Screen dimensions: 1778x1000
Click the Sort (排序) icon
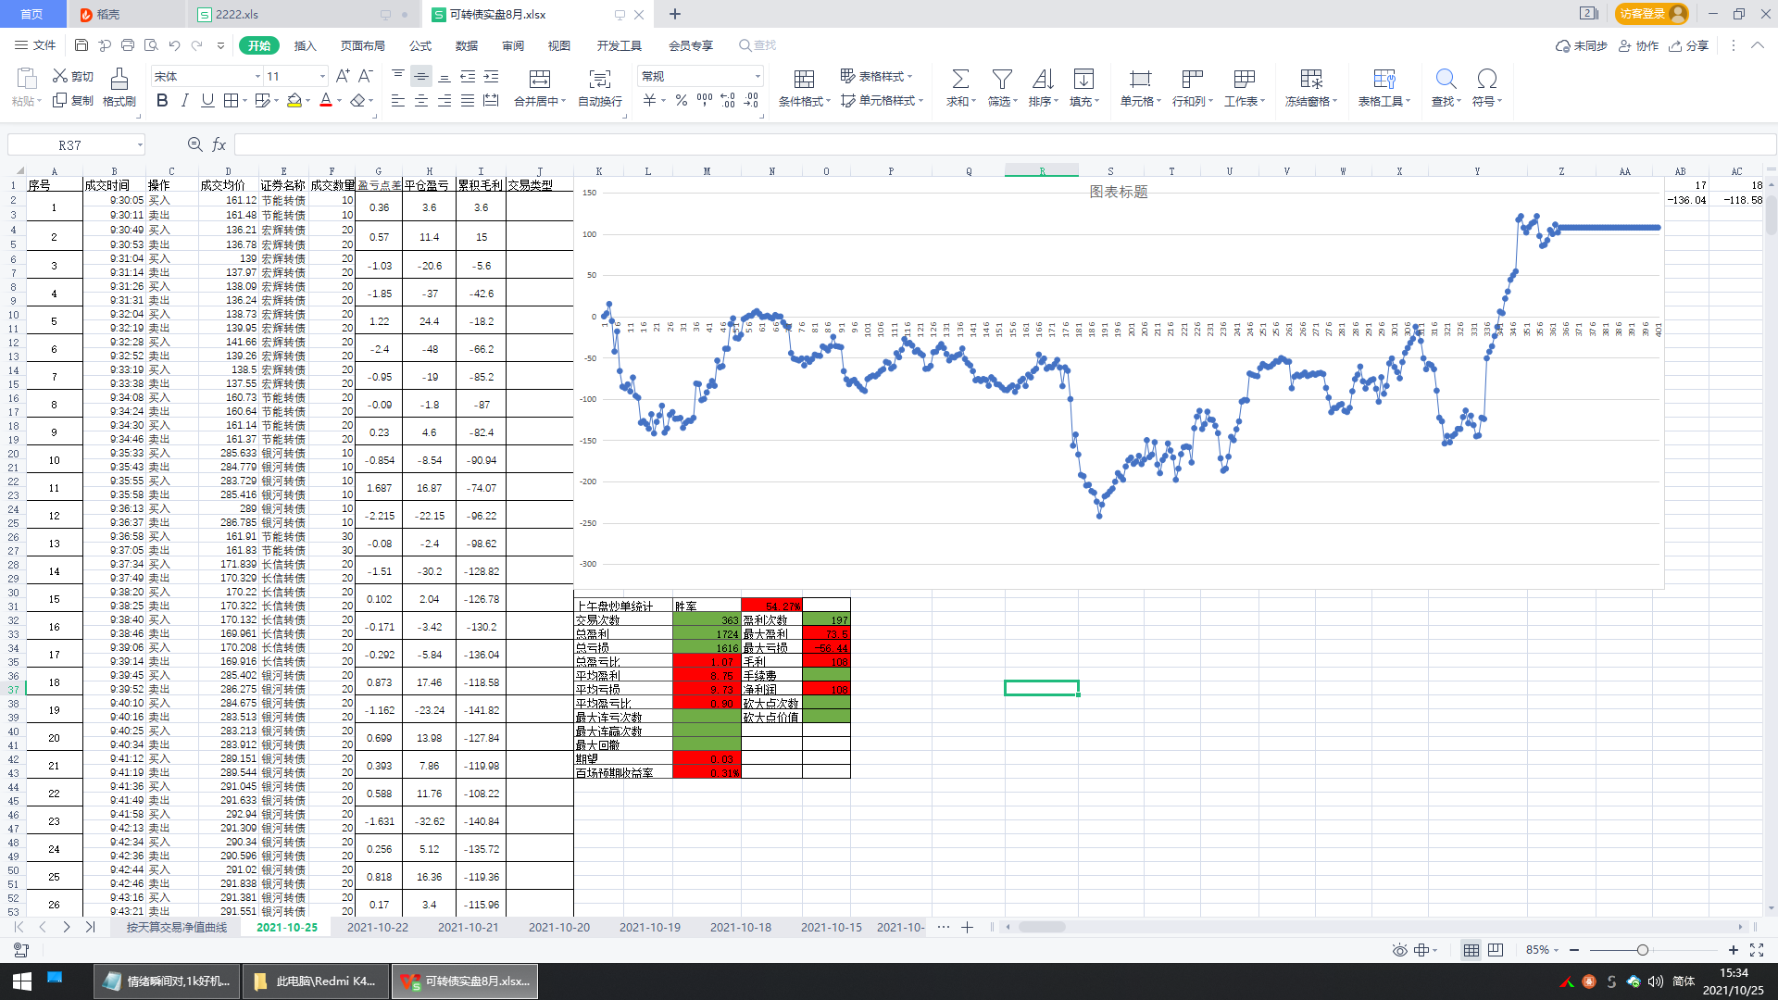coord(1043,79)
